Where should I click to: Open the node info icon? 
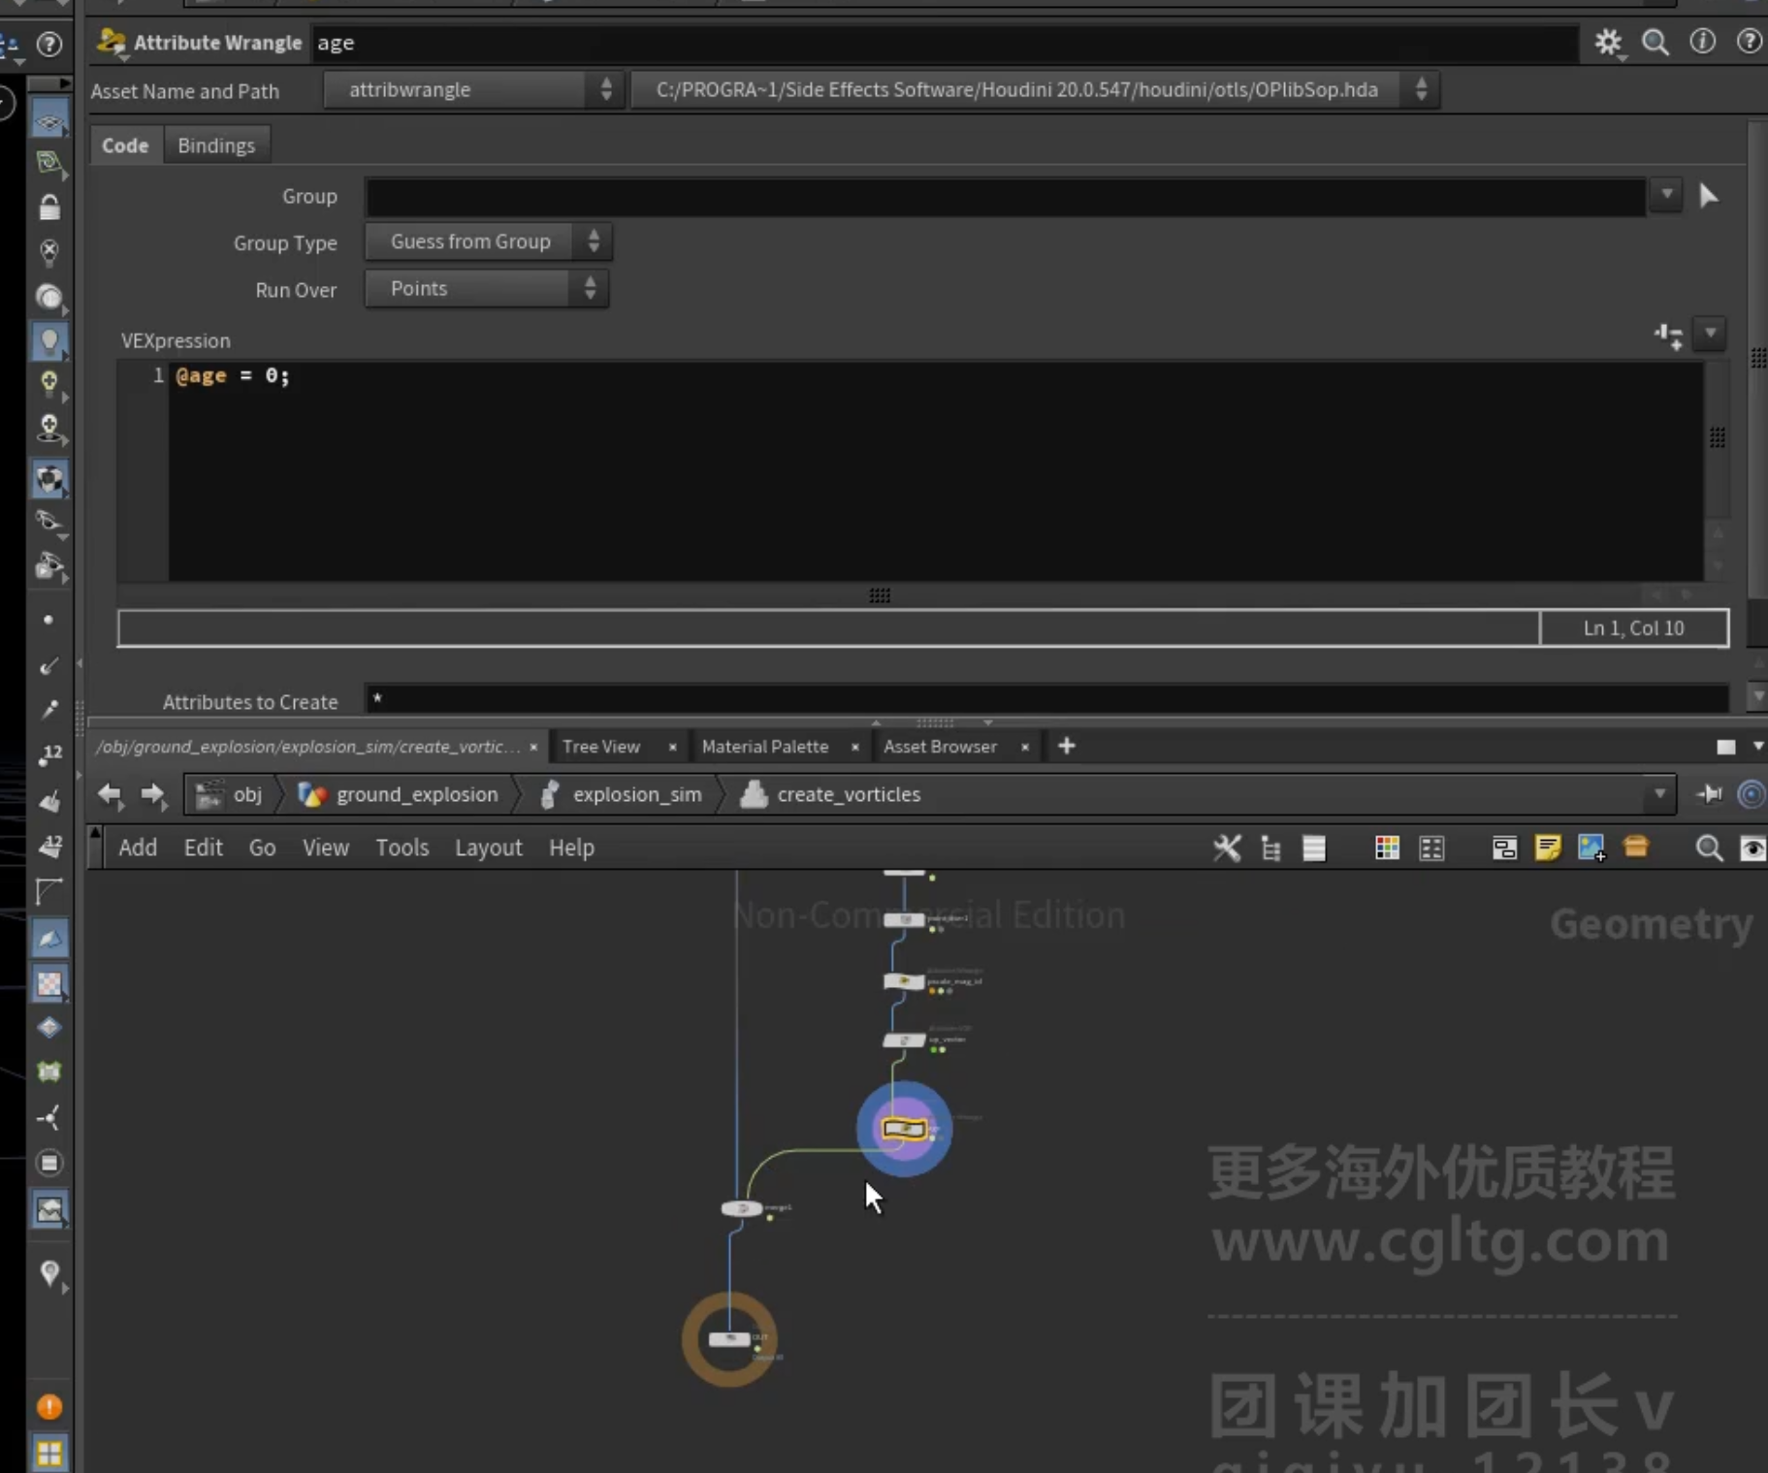(1702, 42)
